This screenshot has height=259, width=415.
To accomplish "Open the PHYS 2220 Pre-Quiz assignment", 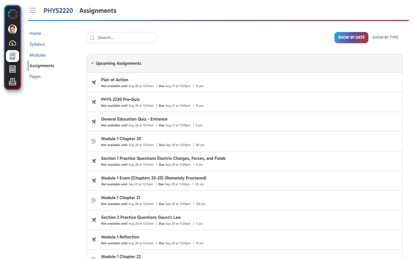I will (x=120, y=99).
